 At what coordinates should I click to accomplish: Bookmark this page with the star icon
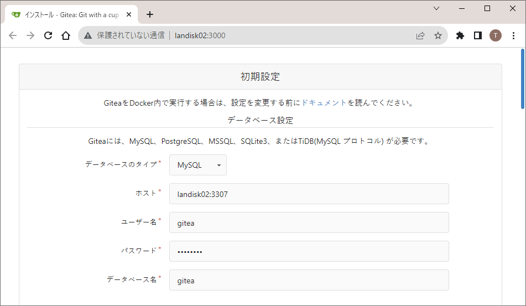438,35
